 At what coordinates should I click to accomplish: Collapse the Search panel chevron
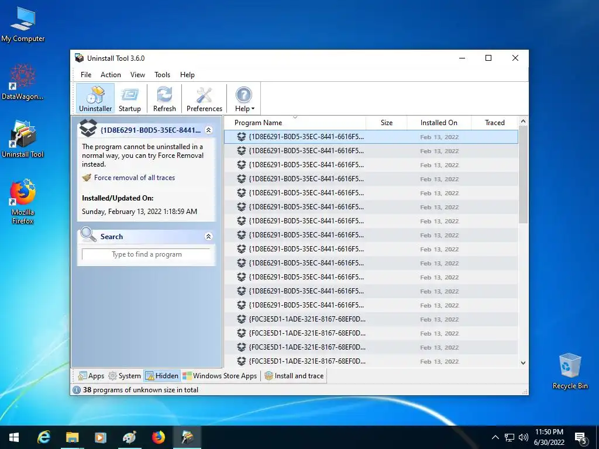pyautogui.click(x=209, y=236)
